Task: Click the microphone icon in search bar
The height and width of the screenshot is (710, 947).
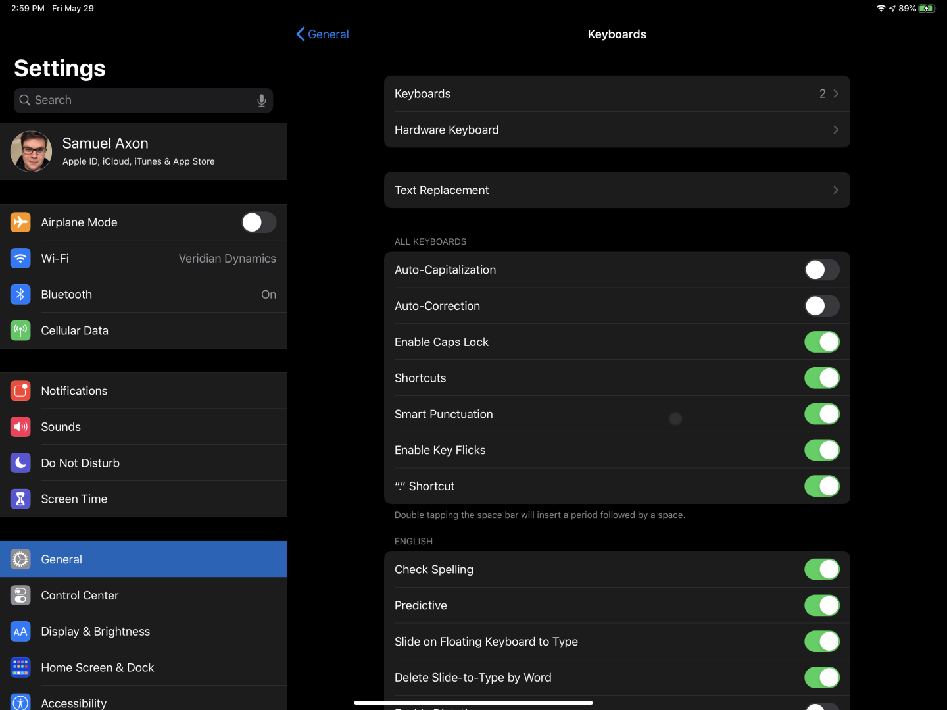Action: point(261,100)
